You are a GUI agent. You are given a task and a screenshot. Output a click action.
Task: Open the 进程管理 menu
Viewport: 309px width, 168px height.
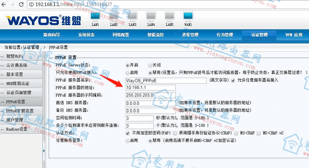point(190,35)
